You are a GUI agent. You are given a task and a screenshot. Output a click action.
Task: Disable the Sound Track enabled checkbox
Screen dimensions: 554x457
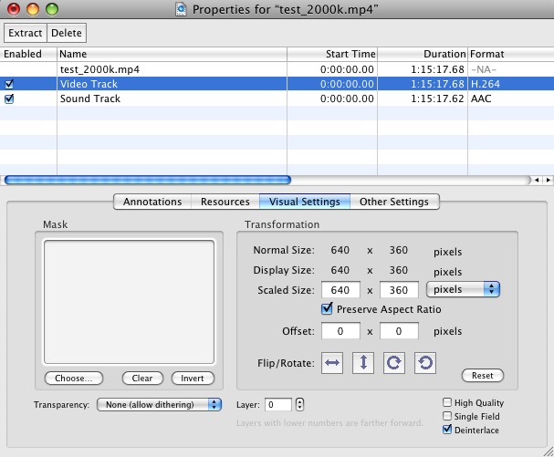pyautogui.click(x=9, y=99)
